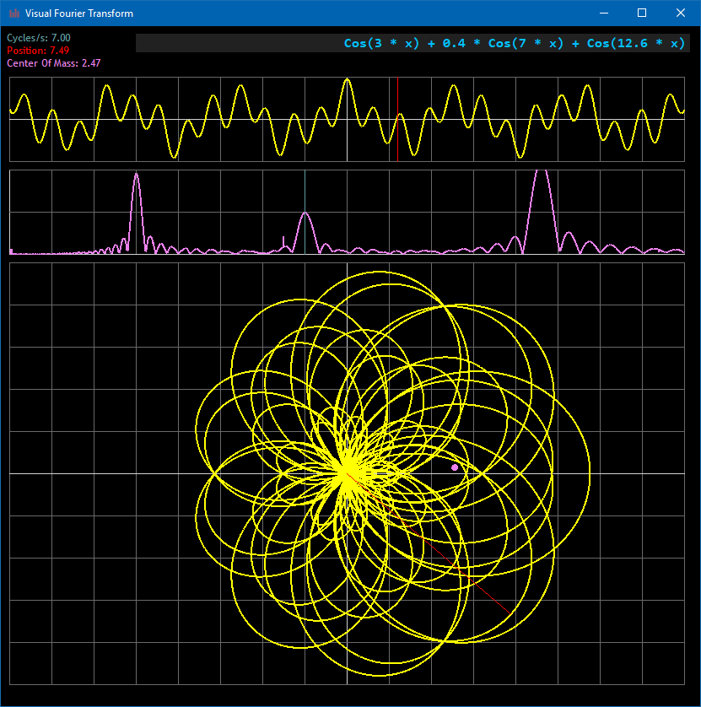
Task: Click the pink center of mass dot
Action: tap(455, 467)
